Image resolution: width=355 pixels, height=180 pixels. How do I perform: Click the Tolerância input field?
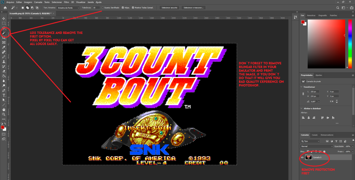pos(96,8)
